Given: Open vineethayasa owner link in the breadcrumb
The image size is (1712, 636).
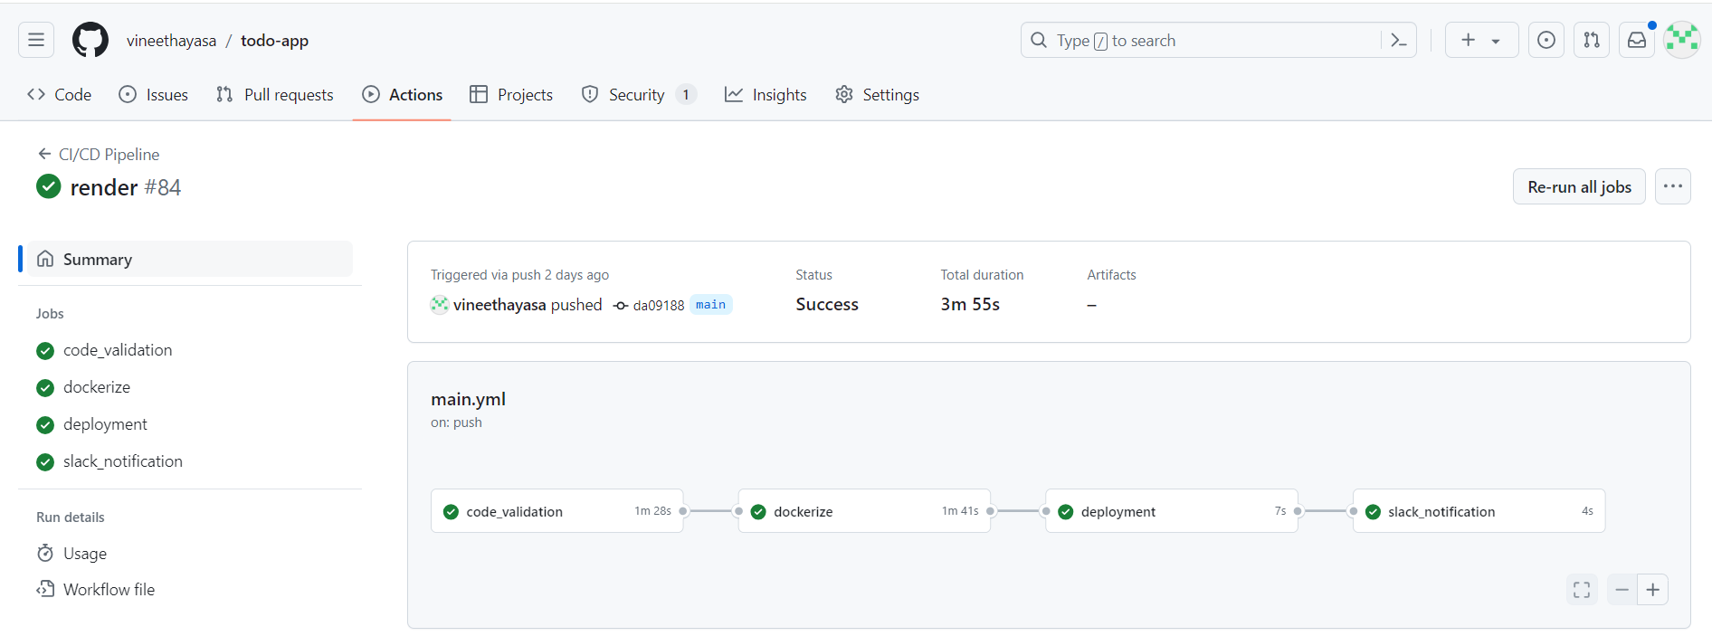Looking at the screenshot, I should point(171,41).
